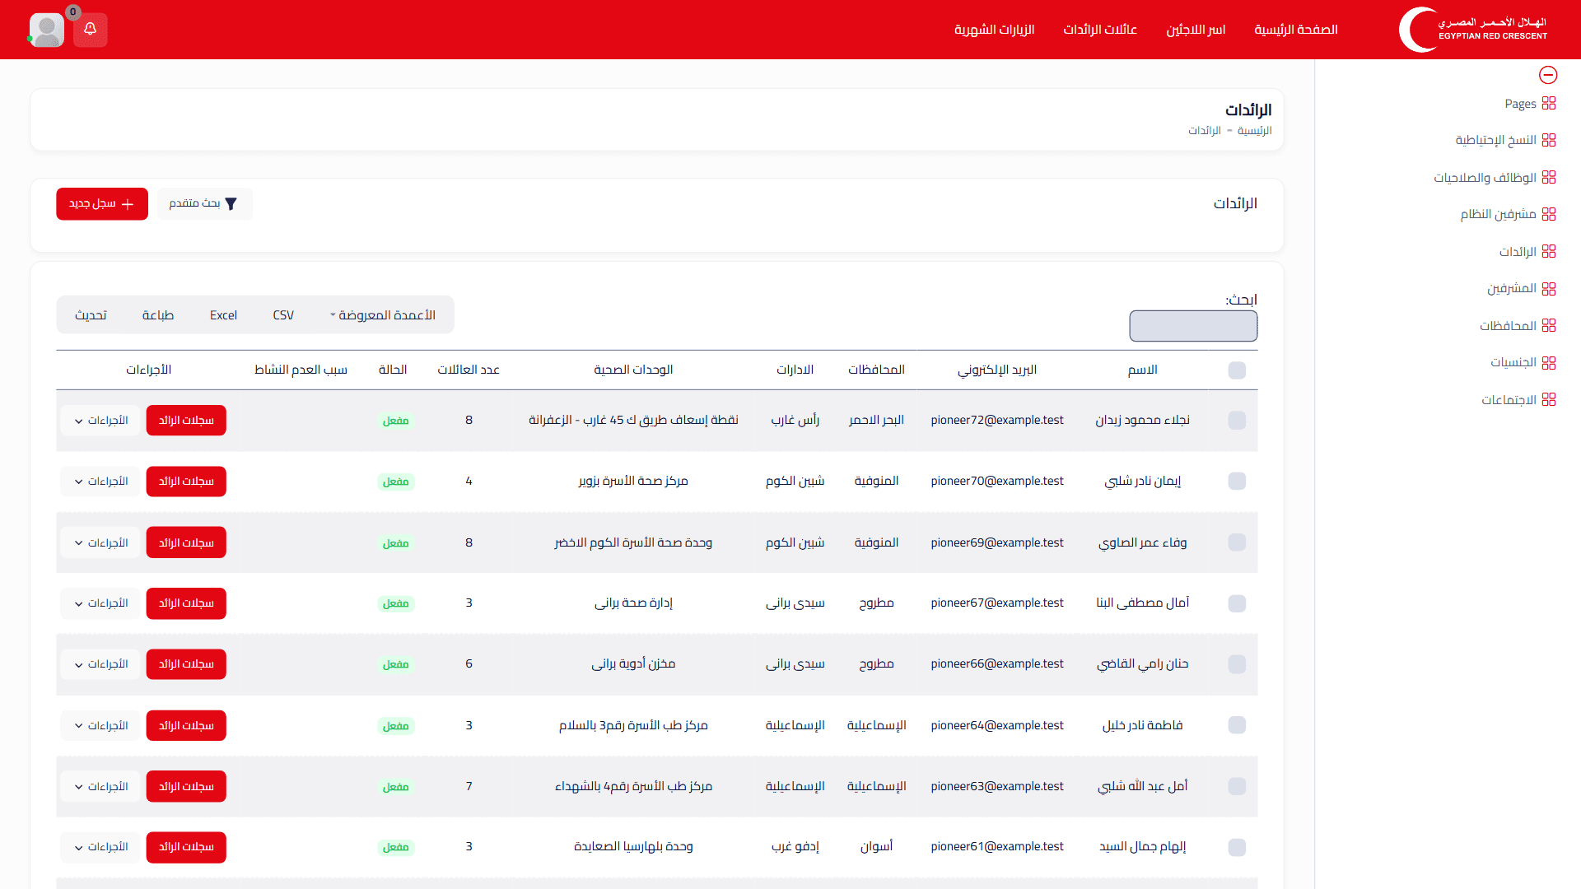Viewport: 1581px width, 889px height.
Task: Expand الأجراءات dropdown for pioneer61 row
Action: pyautogui.click(x=100, y=847)
